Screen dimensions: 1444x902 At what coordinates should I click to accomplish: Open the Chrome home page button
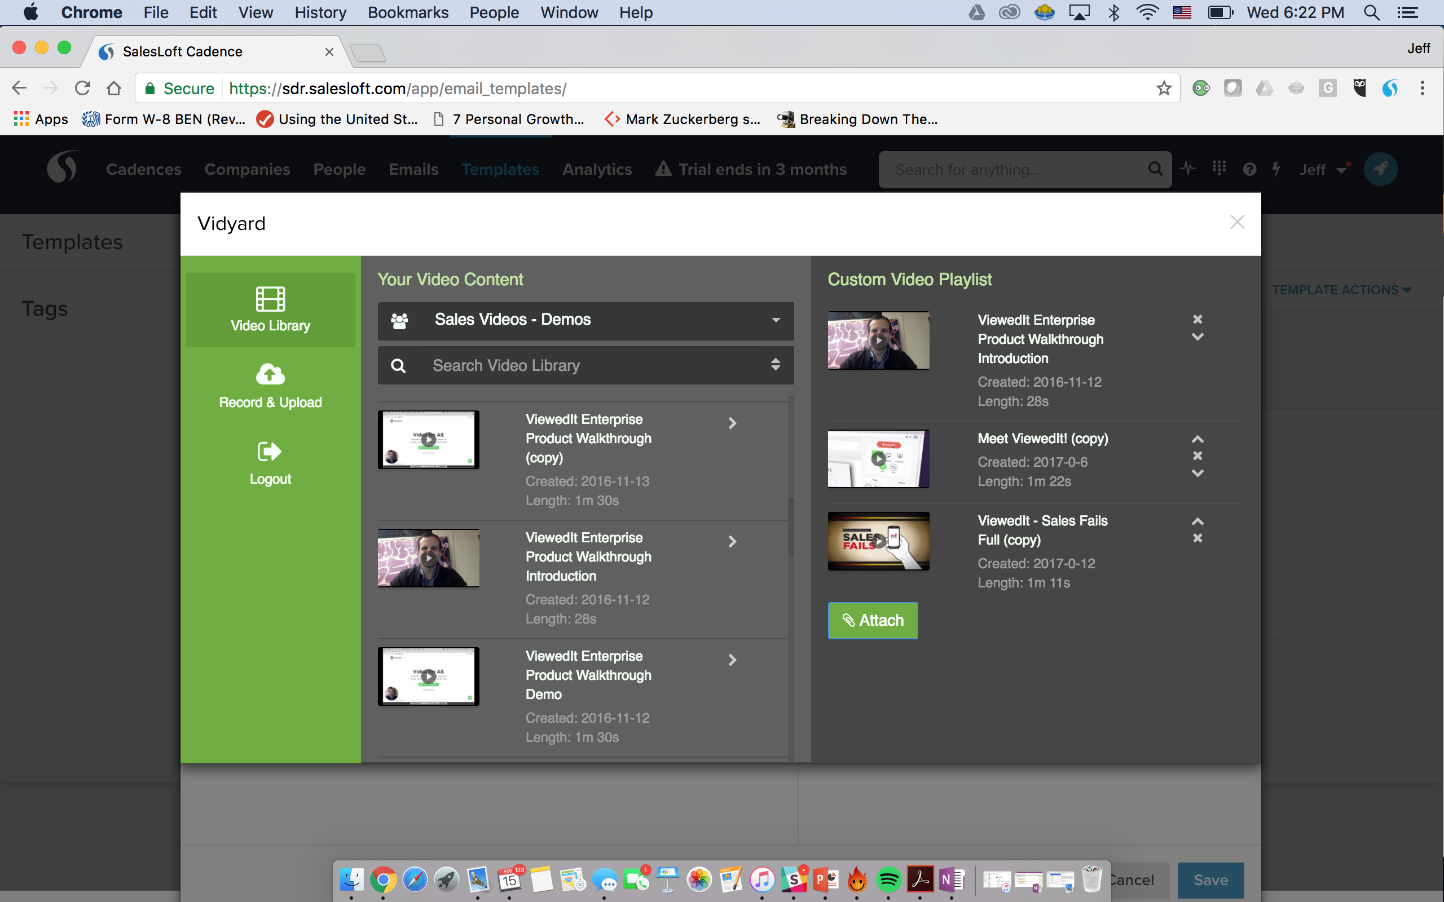click(x=114, y=89)
